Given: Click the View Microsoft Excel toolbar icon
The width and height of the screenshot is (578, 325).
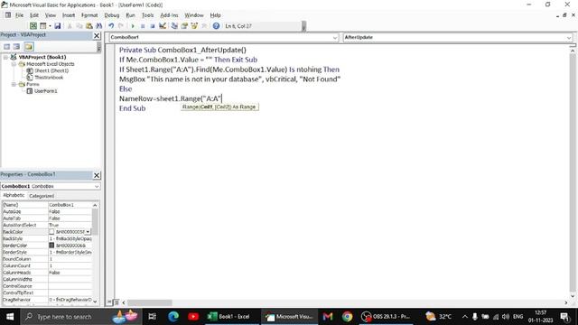Looking at the screenshot, I should [x=33, y=26].
